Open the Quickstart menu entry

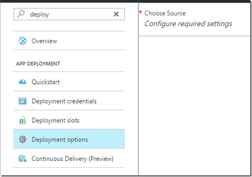pos(69,82)
